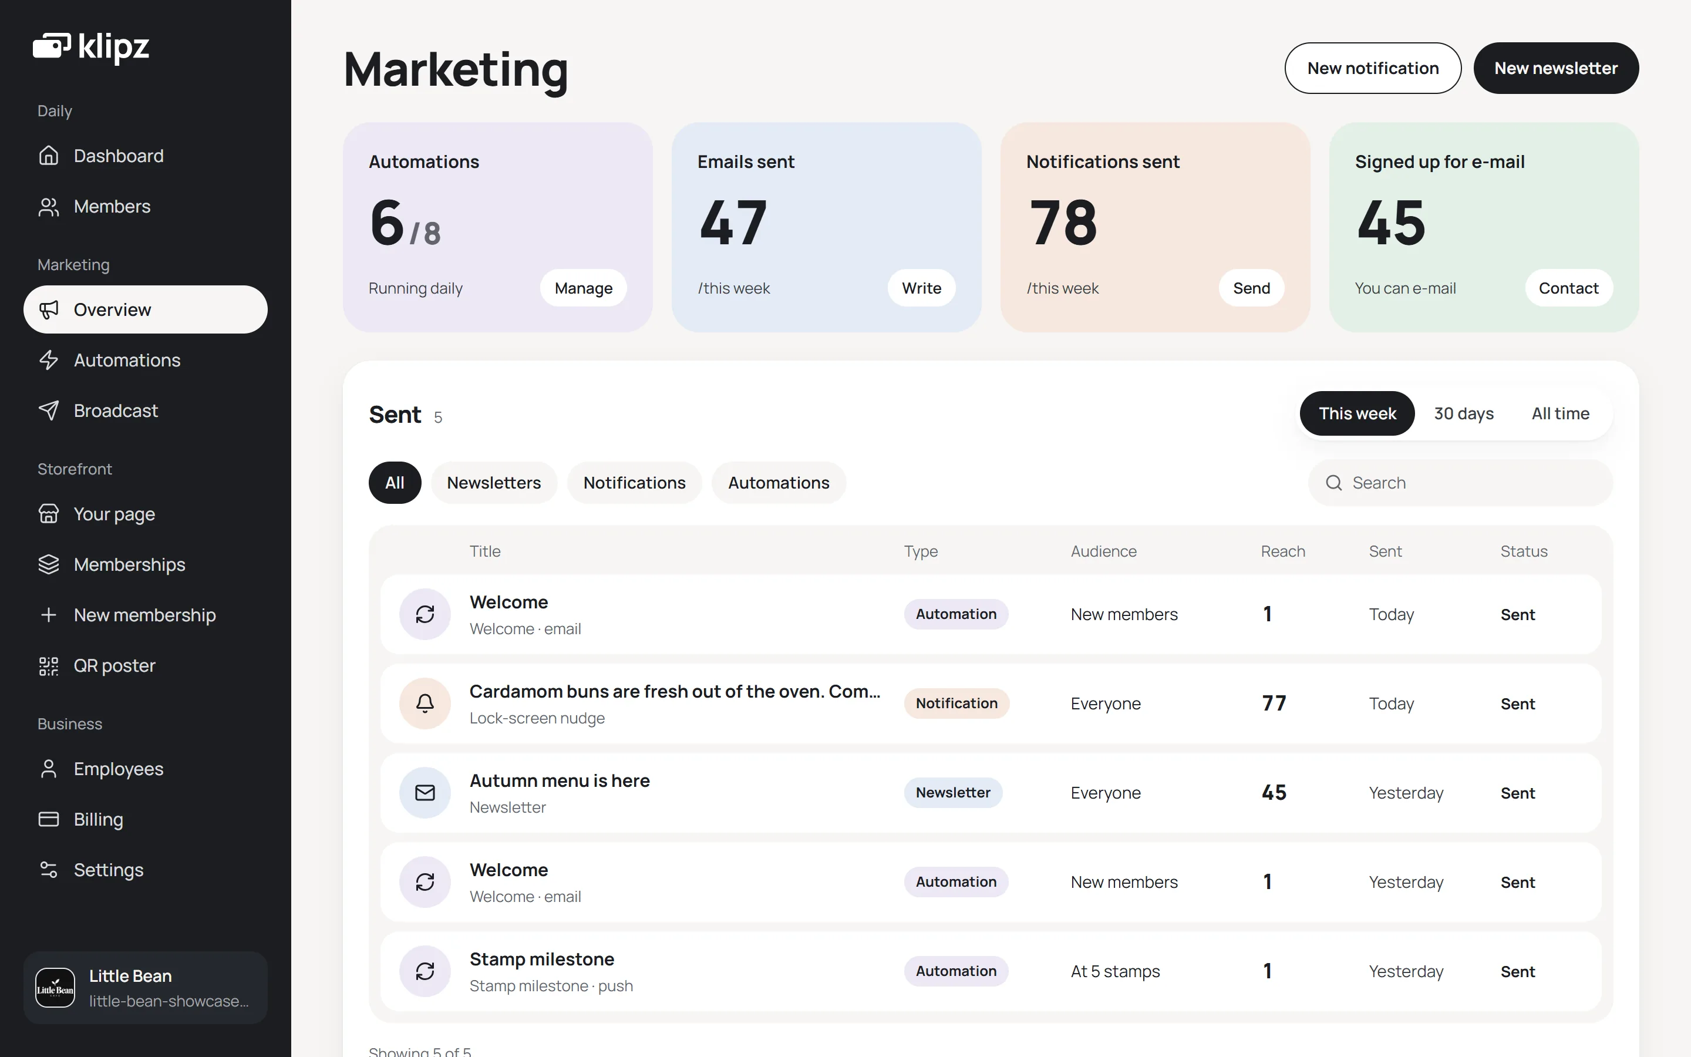
Task: Filter sent list by Notifications
Action: tap(635, 482)
